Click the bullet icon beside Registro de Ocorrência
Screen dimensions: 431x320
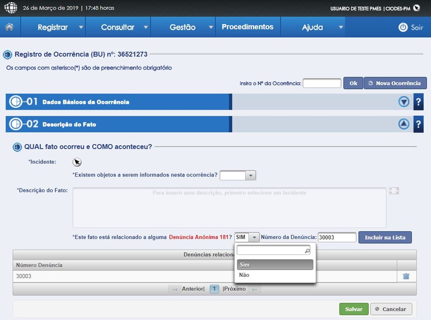point(8,55)
